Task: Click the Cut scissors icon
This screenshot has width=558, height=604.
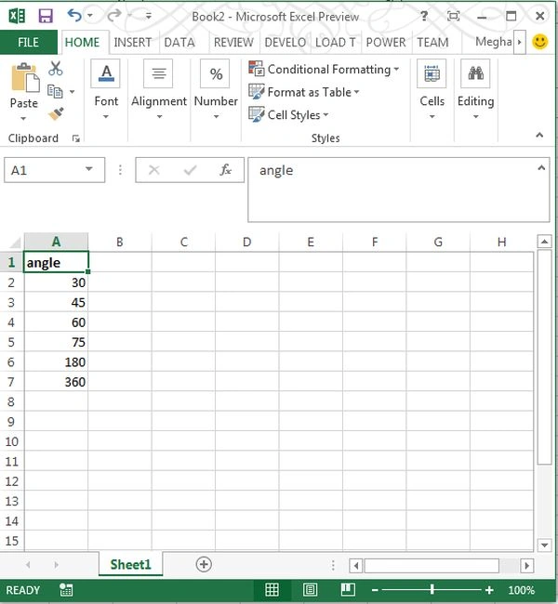Action: click(56, 68)
